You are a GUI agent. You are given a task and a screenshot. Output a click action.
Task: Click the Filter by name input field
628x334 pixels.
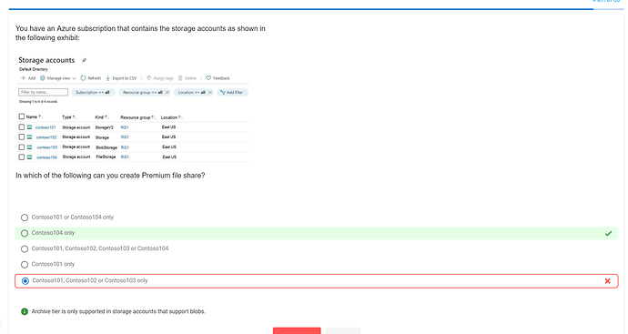(44, 92)
